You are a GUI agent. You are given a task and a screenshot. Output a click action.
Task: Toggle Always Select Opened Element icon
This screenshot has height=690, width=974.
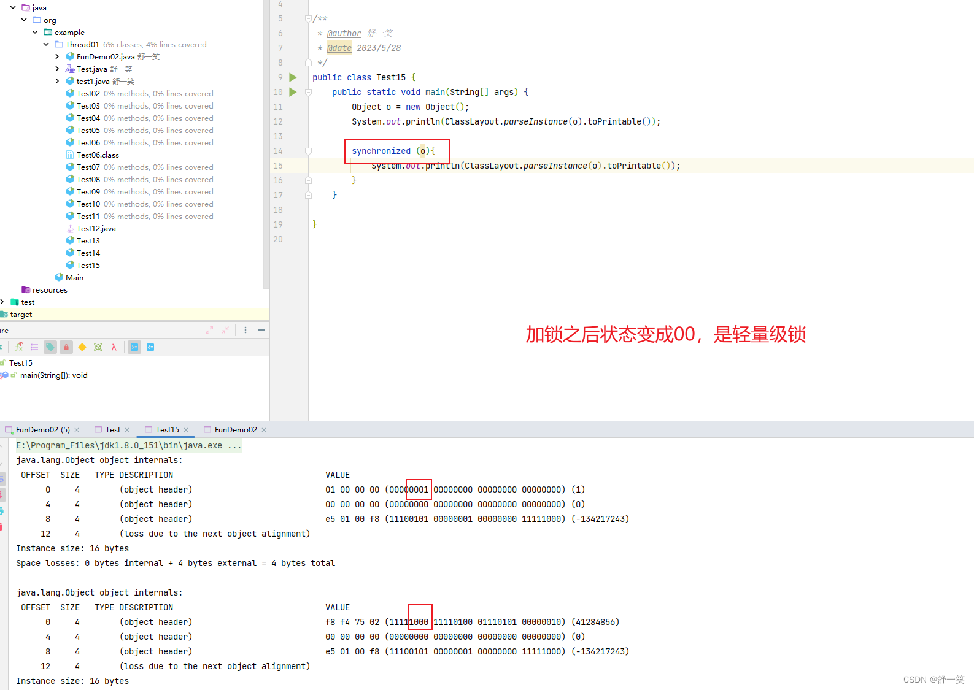click(134, 347)
